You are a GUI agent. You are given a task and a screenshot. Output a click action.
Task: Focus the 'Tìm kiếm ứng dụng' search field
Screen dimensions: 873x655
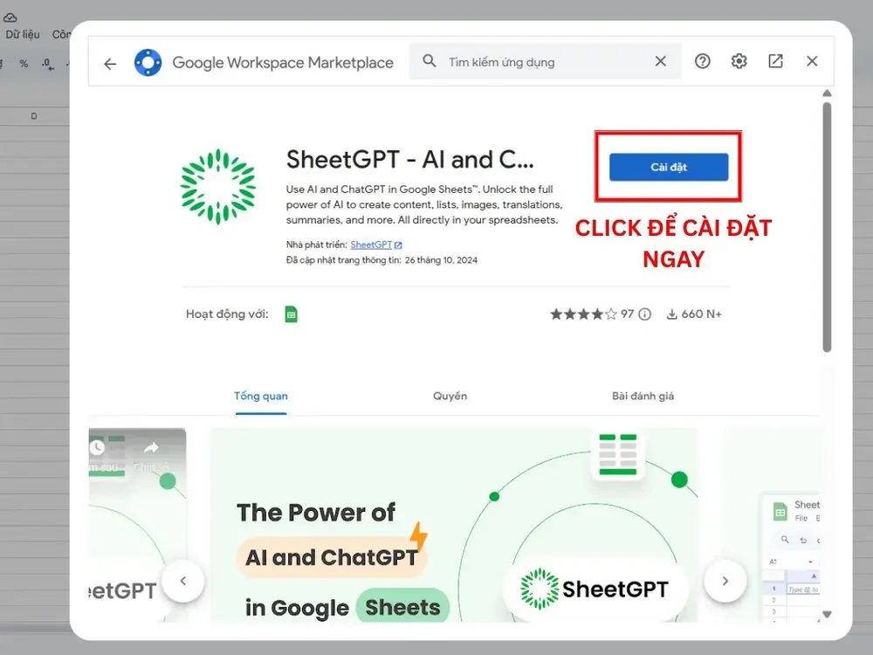tap(545, 62)
